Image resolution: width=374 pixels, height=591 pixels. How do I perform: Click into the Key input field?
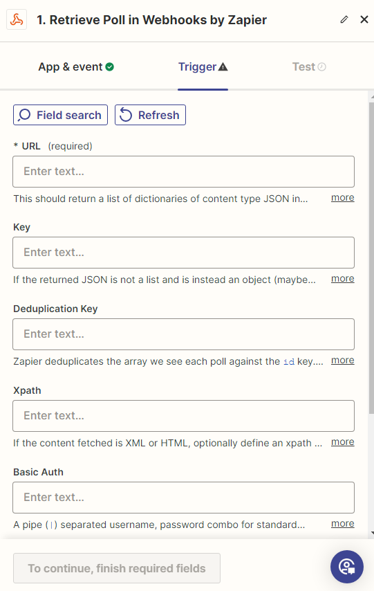[183, 253]
